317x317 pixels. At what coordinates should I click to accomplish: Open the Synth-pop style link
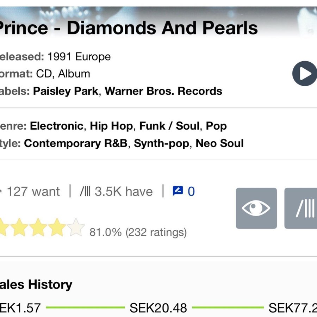162,143
